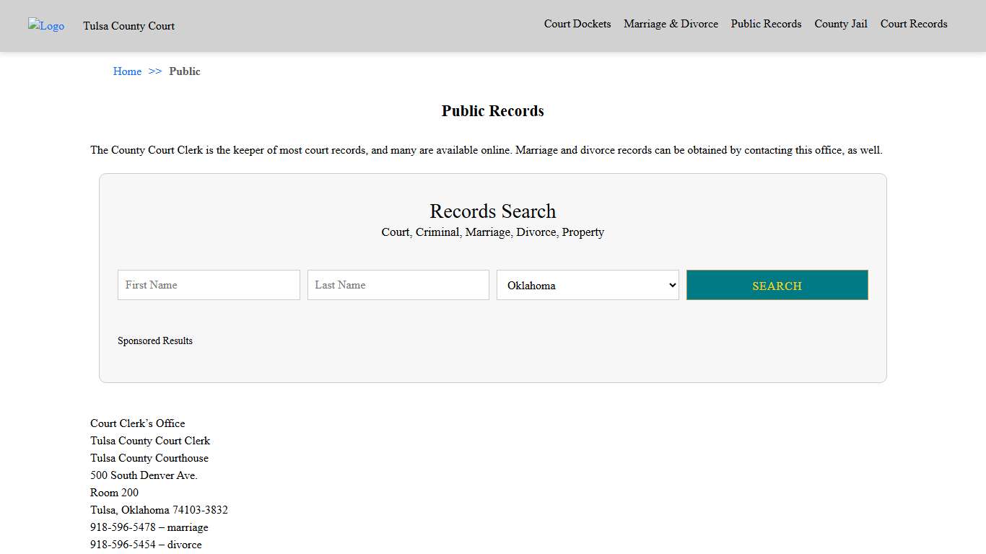Click the SEARCH button
Screen dimensions: 986x554
[x=777, y=285]
